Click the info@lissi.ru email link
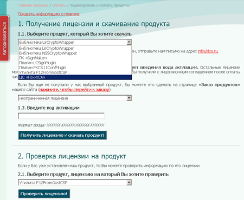The height and width of the screenshot is (200, 244). pos(208,51)
